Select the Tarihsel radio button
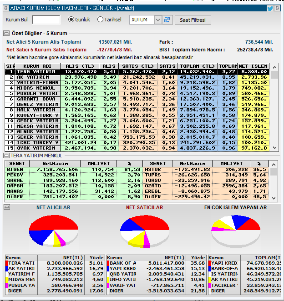284x301 pixels. tap(100, 20)
